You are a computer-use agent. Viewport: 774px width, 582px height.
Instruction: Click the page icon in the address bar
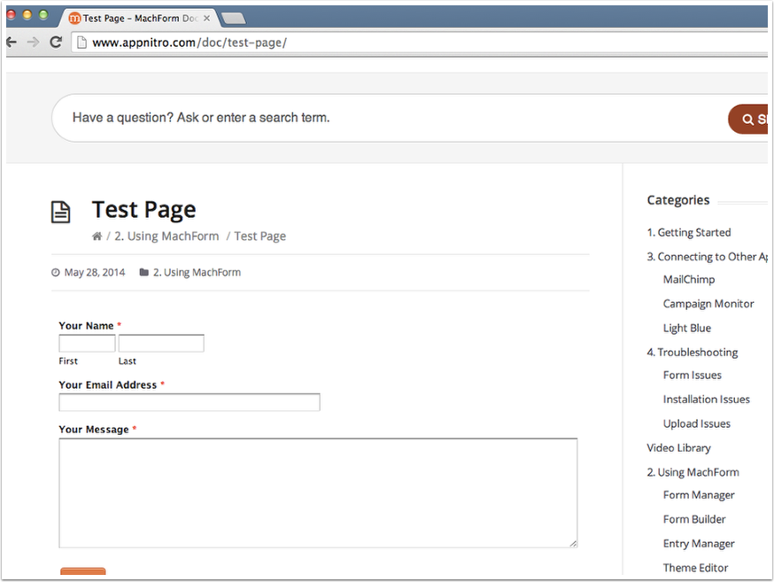(82, 43)
